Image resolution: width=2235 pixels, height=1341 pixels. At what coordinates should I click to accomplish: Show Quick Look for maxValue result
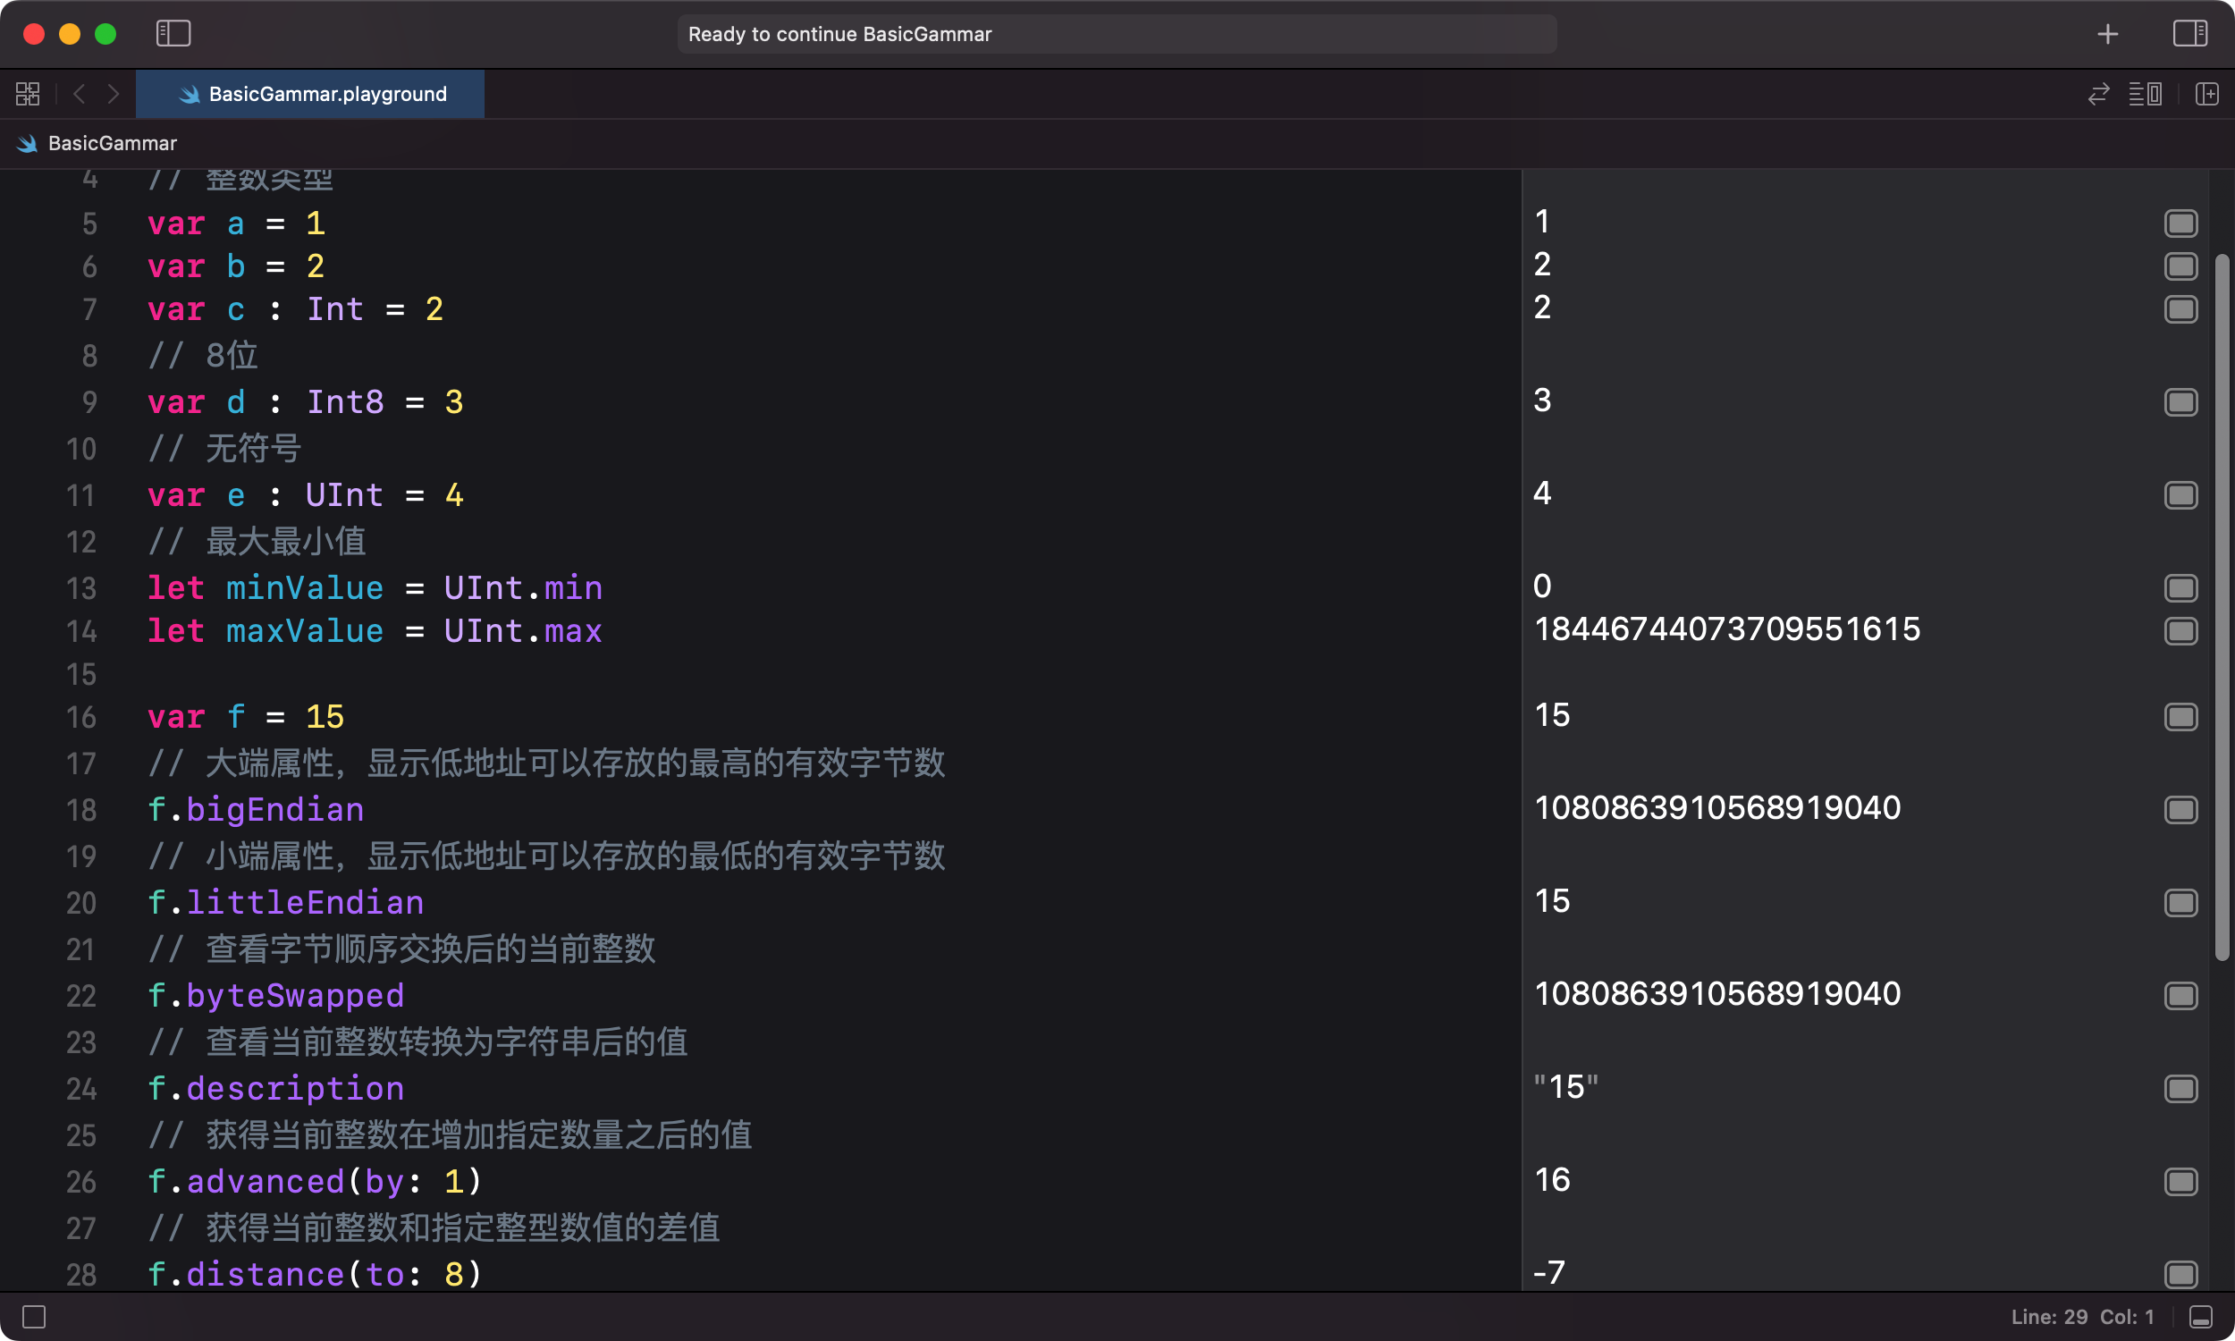pos(2180,631)
